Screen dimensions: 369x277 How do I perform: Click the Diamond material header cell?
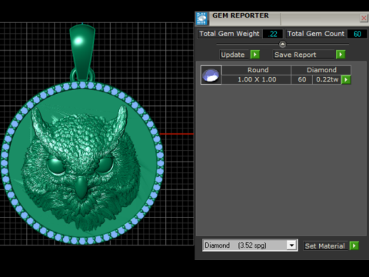tap(321, 70)
